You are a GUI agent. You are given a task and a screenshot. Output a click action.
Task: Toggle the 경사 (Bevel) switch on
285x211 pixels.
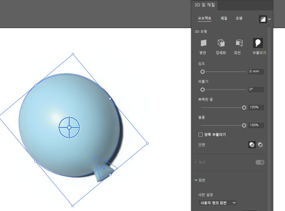point(260,162)
